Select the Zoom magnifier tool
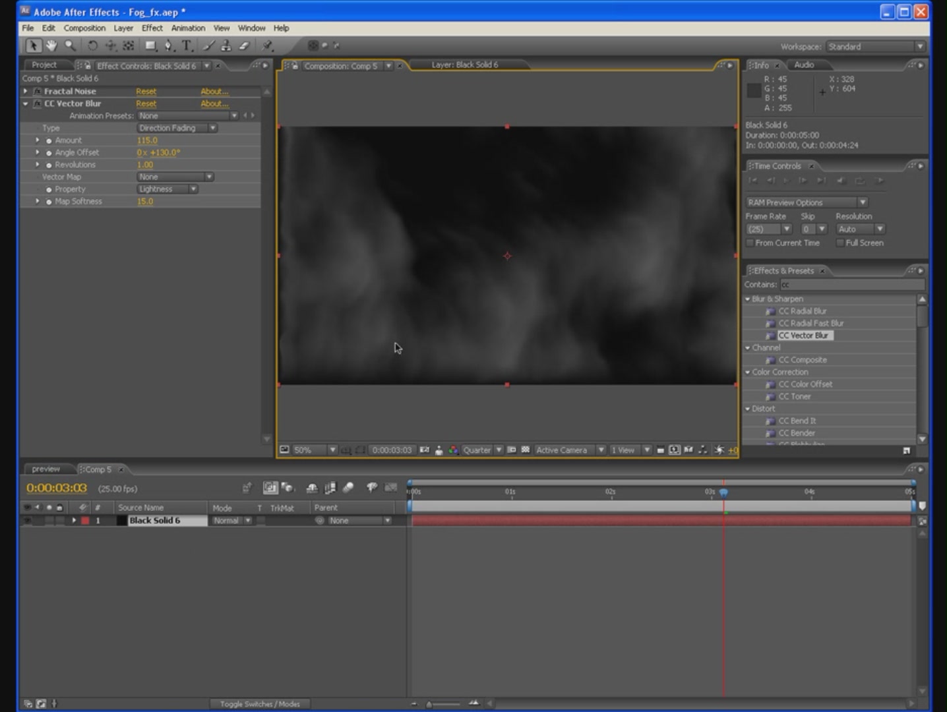Viewport: 947px width, 712px height. [x=70, y=45]
